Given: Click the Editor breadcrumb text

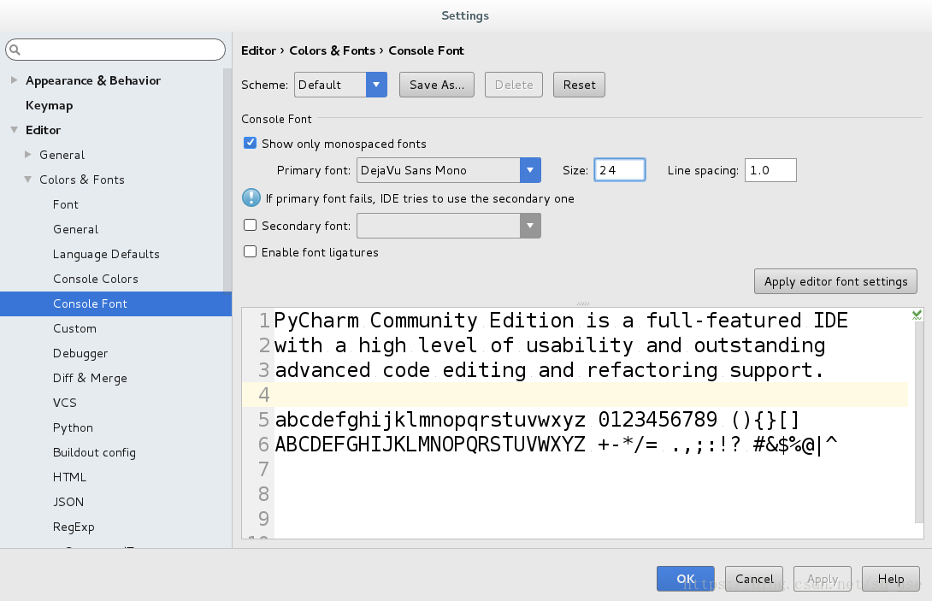Looking at the screenshot, I should [x=258, y=50].
